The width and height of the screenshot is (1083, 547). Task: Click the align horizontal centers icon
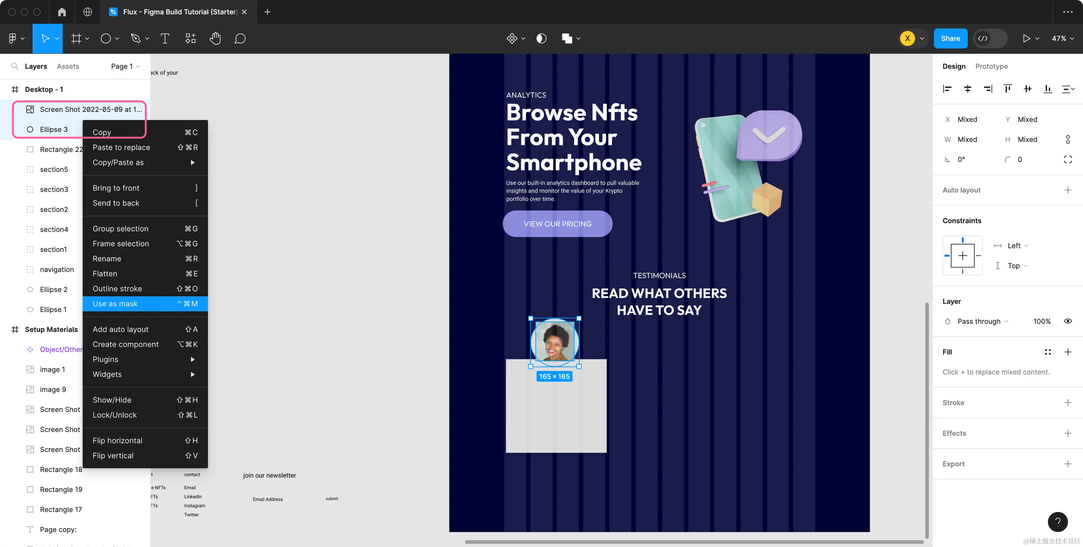pyautogui.click(x=967, y=89)
